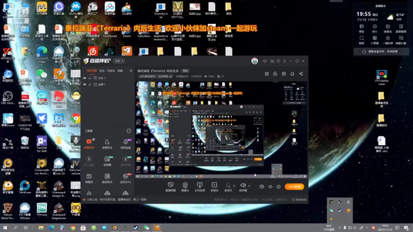Screen dimensions: 413x232
Task: Add a 手机投屏 phone mirroring source
Action: point(200,187)
